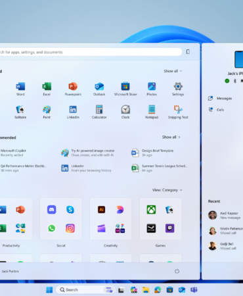The image size is (243, 296).
Task: Click the search for apps field
Action: pos(90,52)
